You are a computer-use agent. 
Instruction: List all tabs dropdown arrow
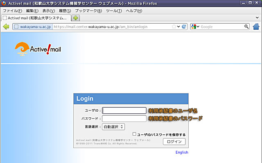click(x=257, y=18)
